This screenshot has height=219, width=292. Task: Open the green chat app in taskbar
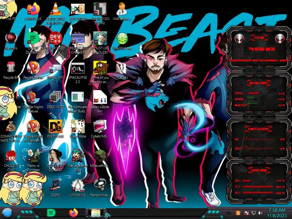[x=51, y=213]
